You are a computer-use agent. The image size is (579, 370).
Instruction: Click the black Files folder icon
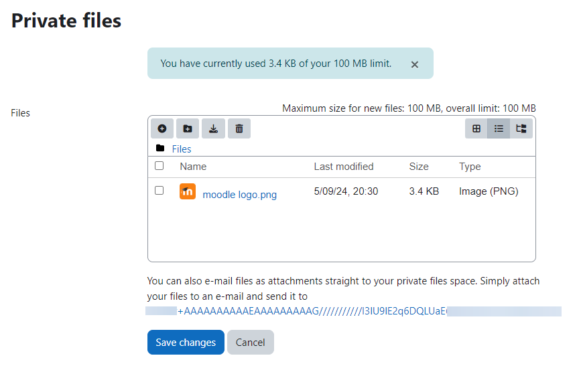(160, 148)
